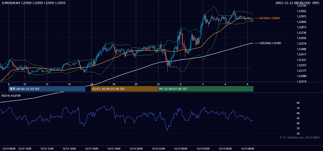Click hour tick 14 under price chart
Image resolution: width=323 pixels, height=151 pixels.
point(69,84)
